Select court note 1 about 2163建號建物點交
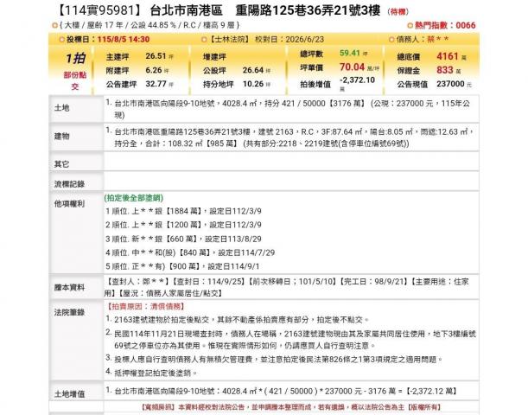 click(x=238, y=320)
